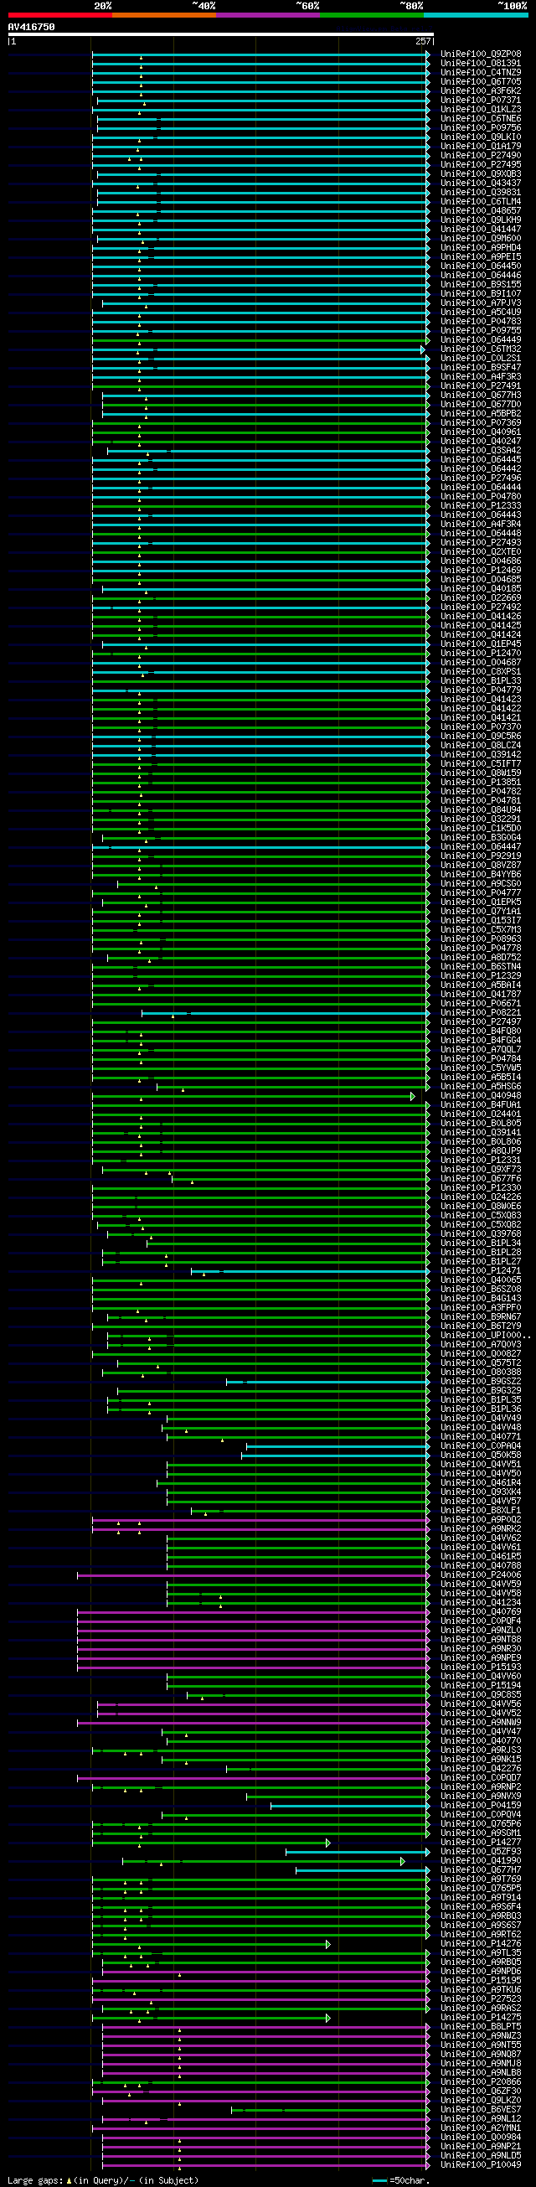Click label UniRef100_B4FQ80
Image resolution: width=536 pixels, height=2187 pixels.
point(481,1031)
